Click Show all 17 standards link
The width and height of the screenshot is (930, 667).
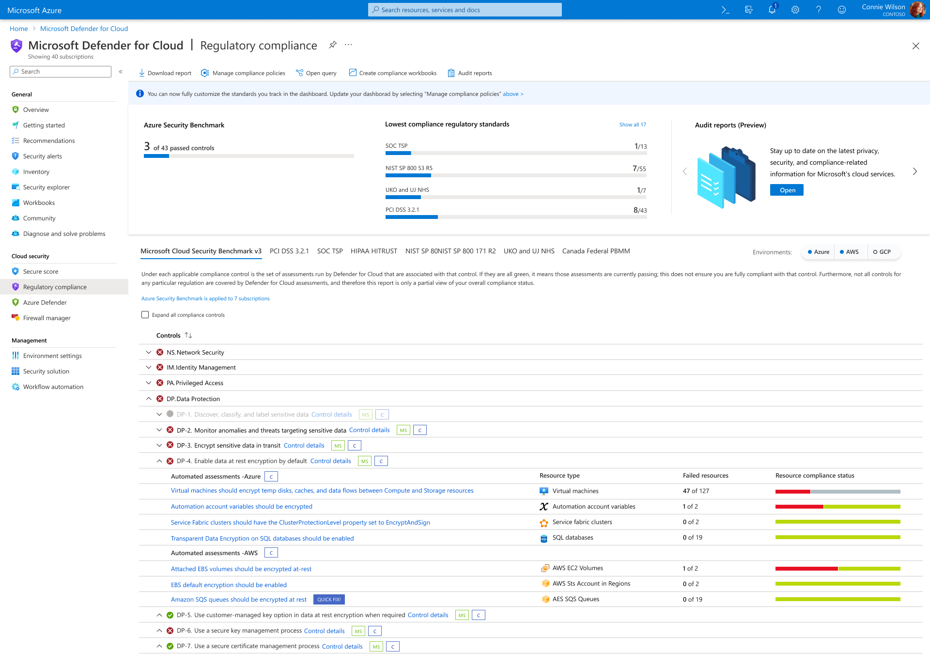(x=632, y=124)
